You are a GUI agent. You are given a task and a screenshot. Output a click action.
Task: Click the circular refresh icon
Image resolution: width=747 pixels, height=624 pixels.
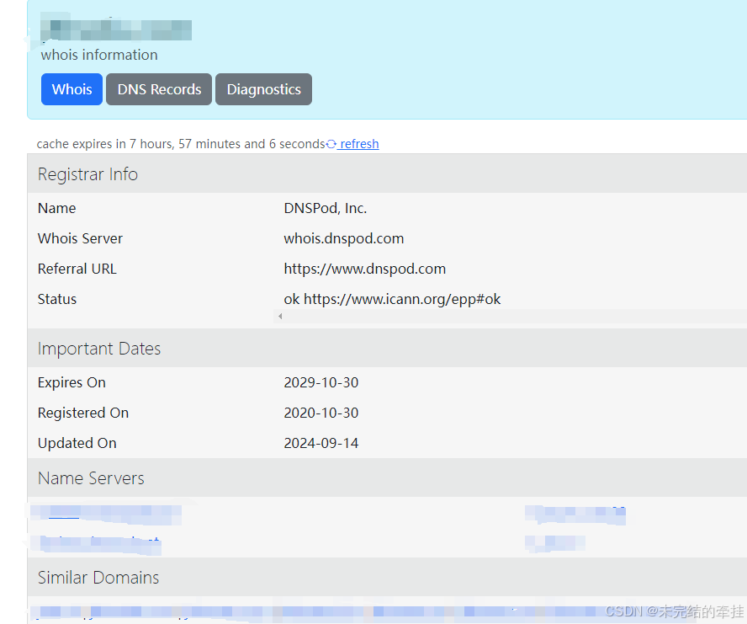click(x=331, y=144)
